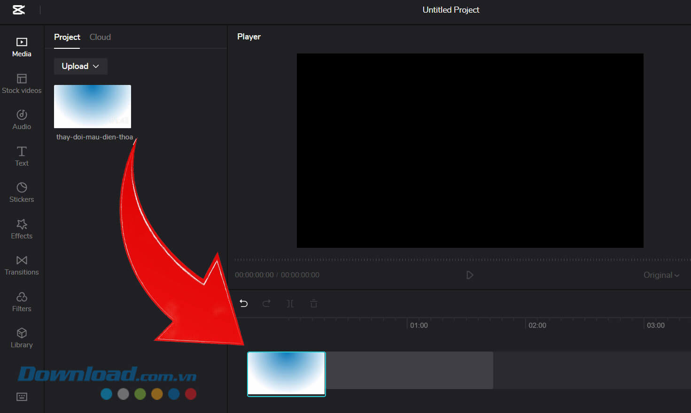Open the Filters panel
This screenshot has height=413, width=691.
tap(21, 301)
